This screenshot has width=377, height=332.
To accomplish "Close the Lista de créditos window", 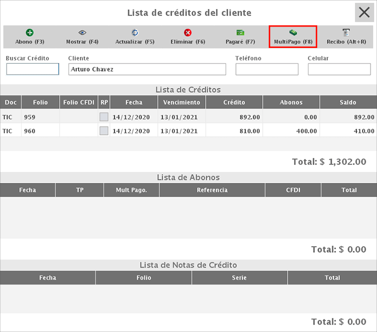I will point(364,12).
